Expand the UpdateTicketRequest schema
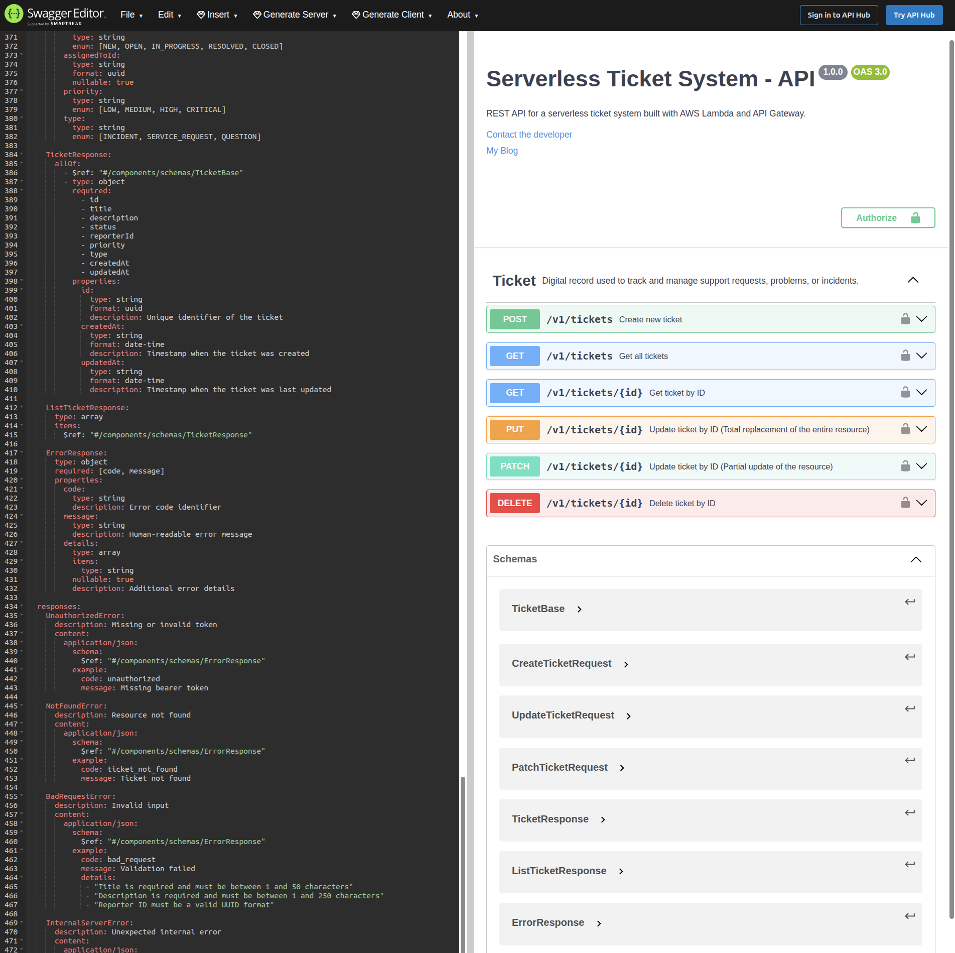Viewport: 955px width, 953px height. 629,716
